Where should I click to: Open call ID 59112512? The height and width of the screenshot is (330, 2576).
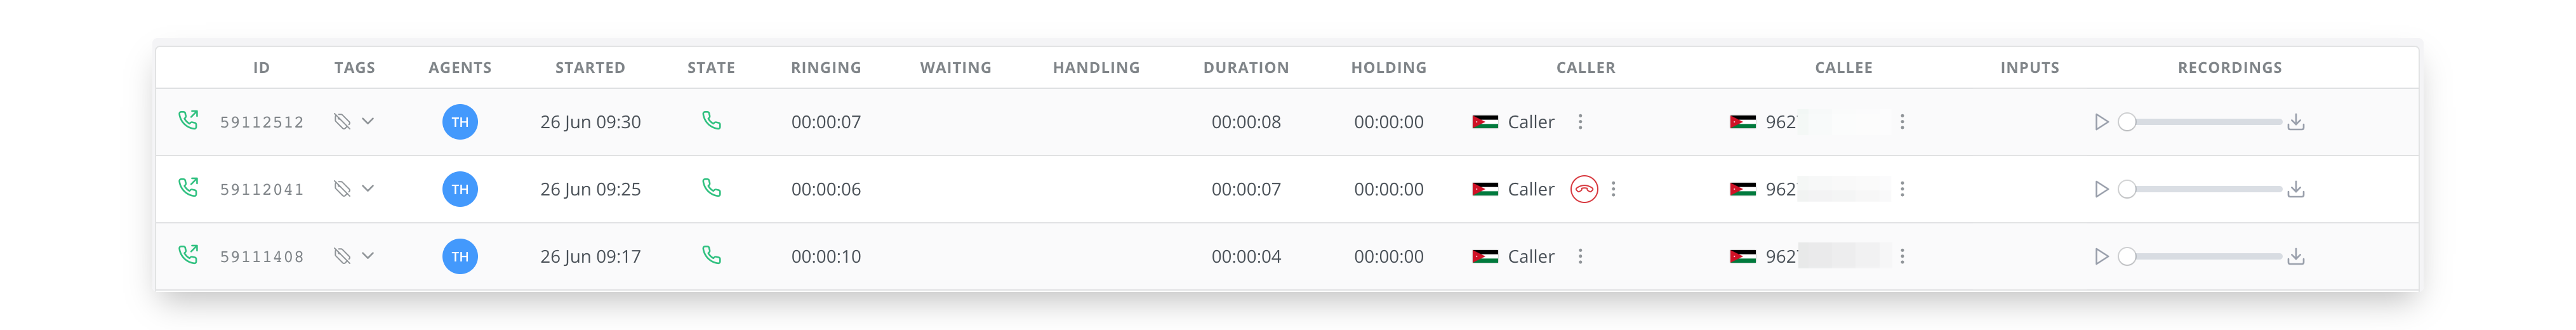262,122
